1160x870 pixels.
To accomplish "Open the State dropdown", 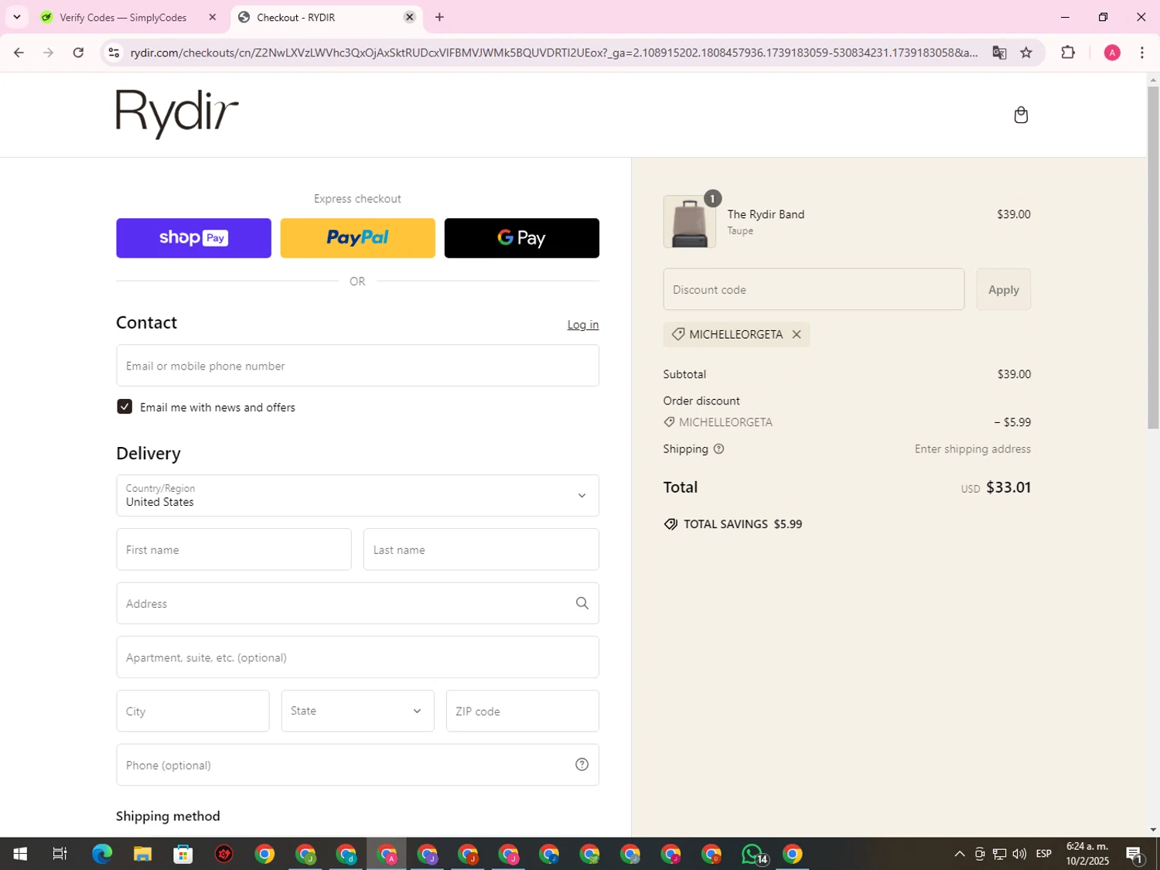I will [357, 711].
